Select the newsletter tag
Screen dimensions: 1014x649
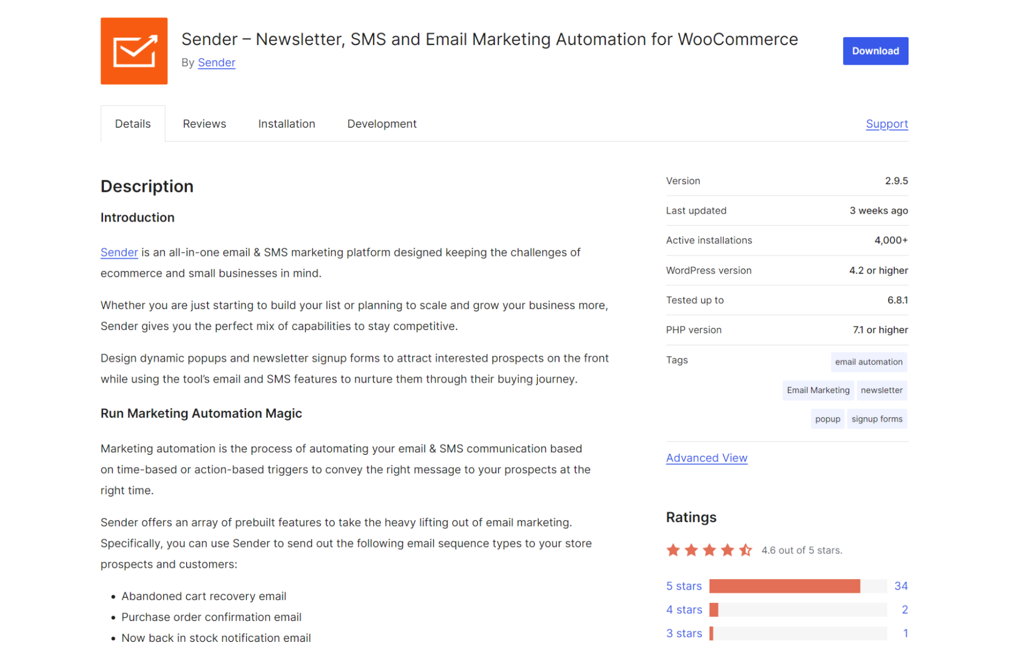click(882, 390)
